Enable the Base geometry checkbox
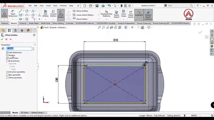The height and width of the screenshot is (120, 214). (x=7, y=75)
